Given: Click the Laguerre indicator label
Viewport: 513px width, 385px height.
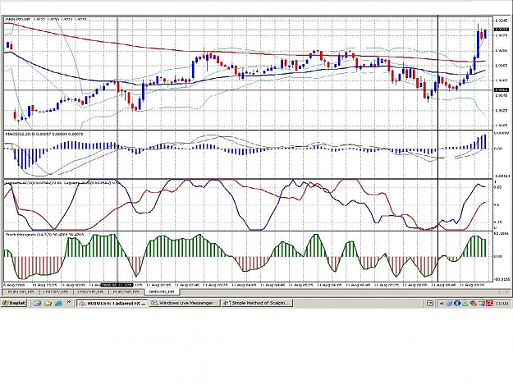Looking at the screenshot, I should pyautogui.click(x=62, y=183).
